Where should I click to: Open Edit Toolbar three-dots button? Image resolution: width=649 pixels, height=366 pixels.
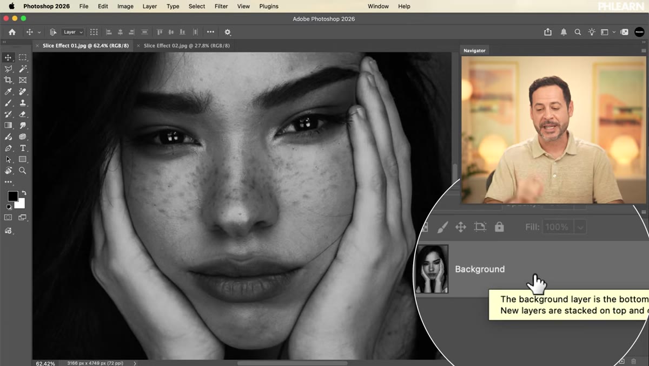pos(8,182)
